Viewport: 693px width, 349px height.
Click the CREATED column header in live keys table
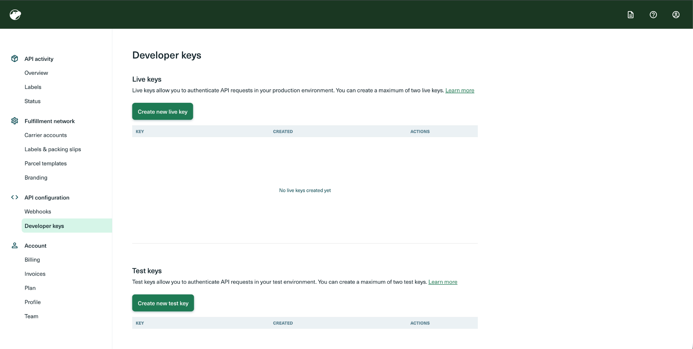[x=283, y=132]
